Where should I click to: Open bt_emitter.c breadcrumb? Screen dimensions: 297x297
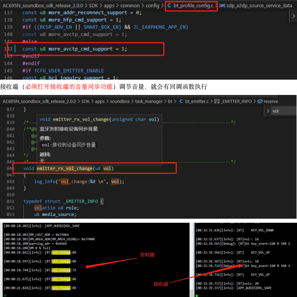point(197,101)
